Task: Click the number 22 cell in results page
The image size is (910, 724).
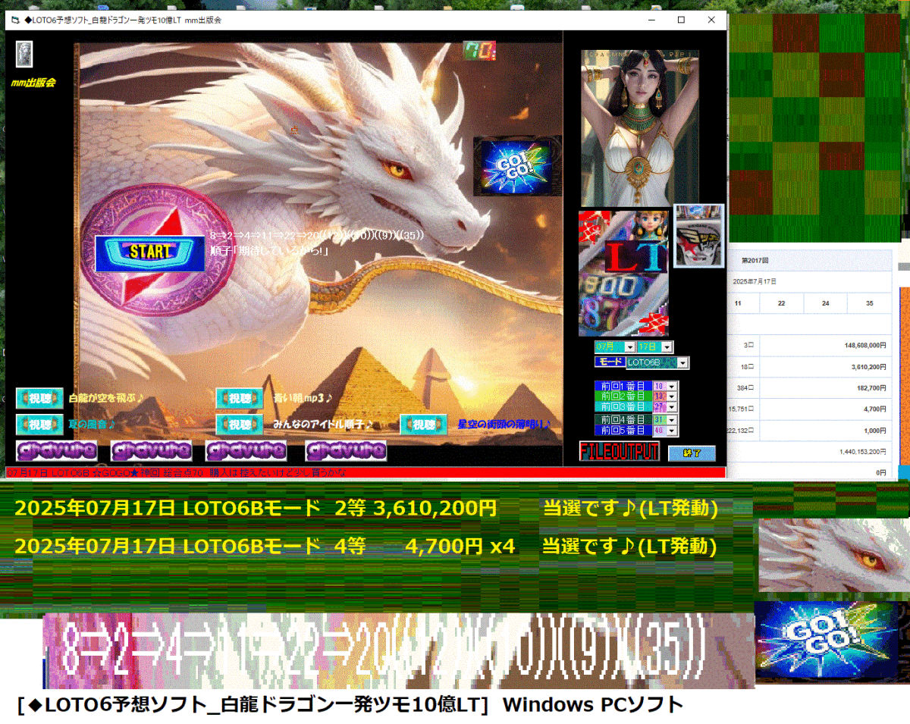Action: 782,303
